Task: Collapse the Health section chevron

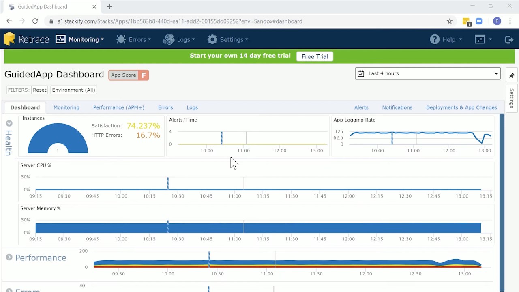Action: pyautogui.click(x=9, y=123)
